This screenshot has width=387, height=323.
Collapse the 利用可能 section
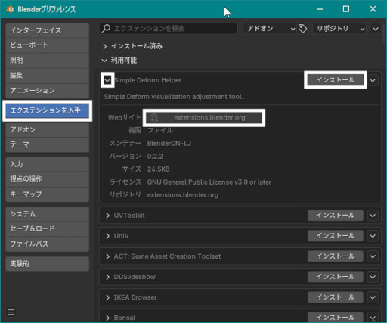click(x=104, y=61)
